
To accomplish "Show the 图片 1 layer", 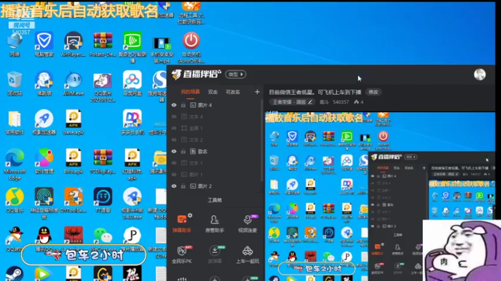I will (174, 174).
